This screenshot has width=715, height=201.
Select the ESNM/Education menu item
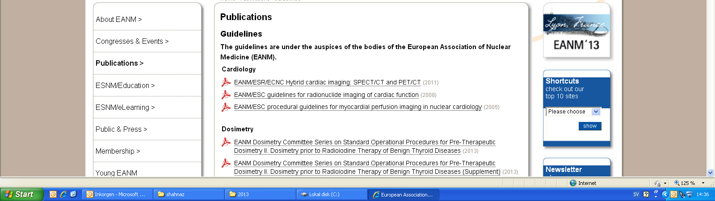[x=125, y=85]
